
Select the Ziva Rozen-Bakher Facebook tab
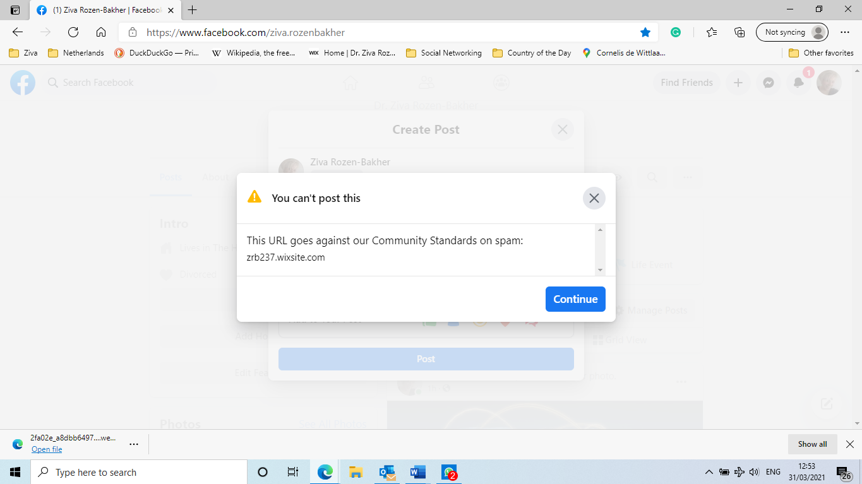point(105,10)
